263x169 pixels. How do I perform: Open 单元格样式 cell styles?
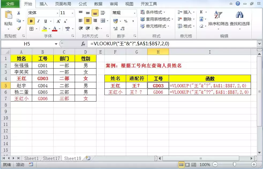[x=155, y=26]
